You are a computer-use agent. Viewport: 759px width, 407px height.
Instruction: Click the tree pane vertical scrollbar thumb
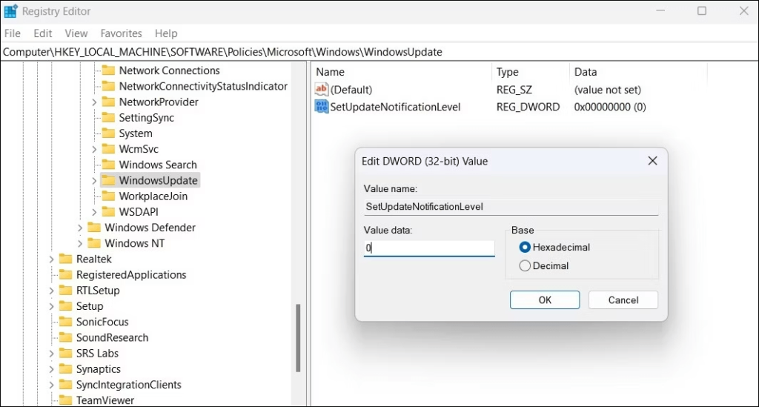click(299, 340)
